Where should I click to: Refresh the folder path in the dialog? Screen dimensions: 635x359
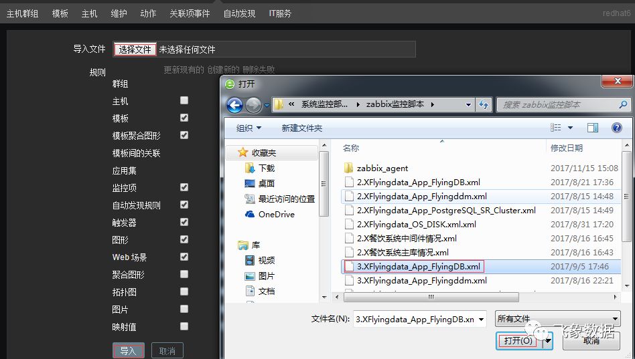(483, 104)
